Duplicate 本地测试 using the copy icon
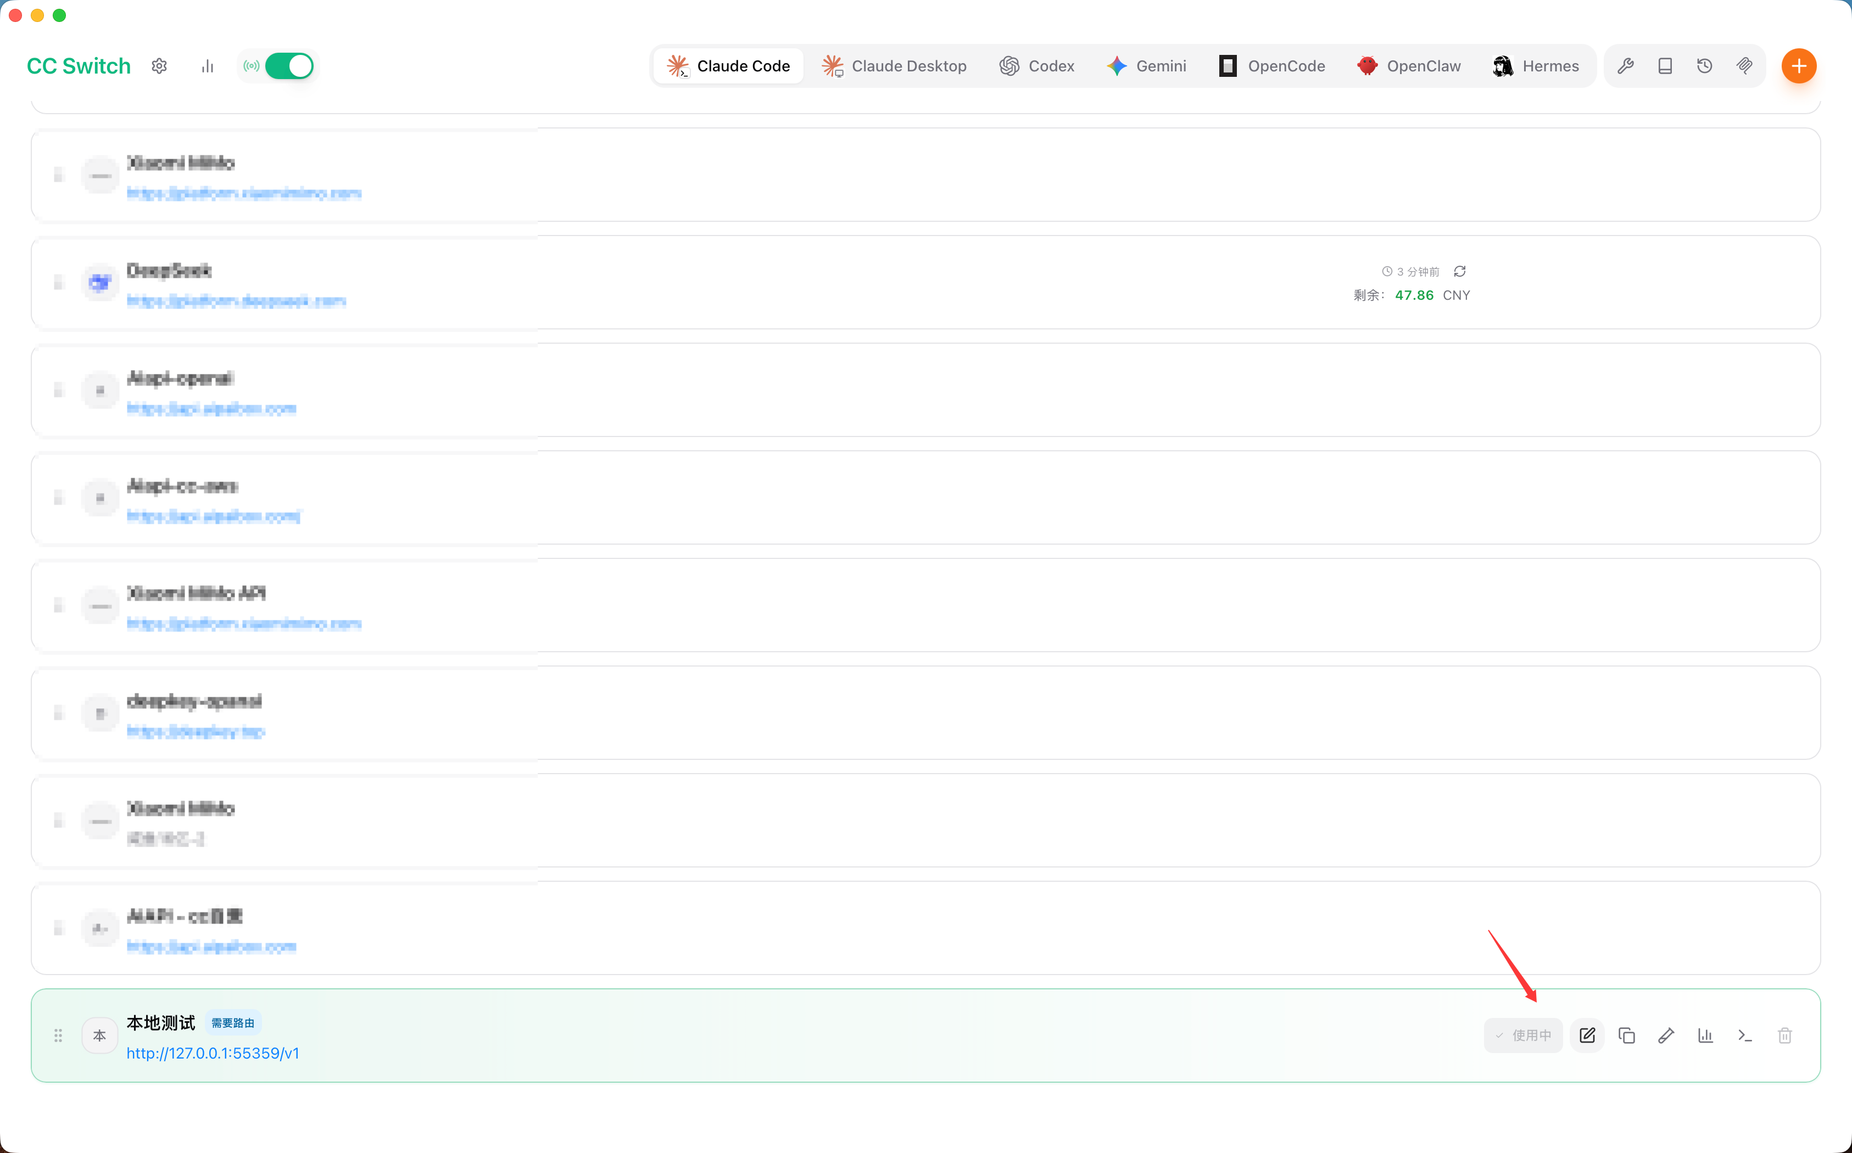The width and height of the screenshot is (1852, 1153). click(x=1627, y=1036)
